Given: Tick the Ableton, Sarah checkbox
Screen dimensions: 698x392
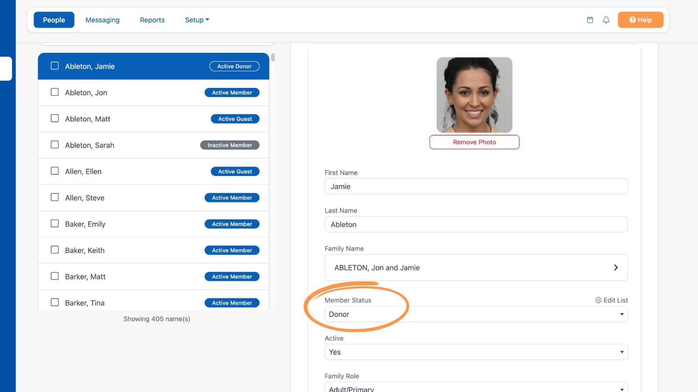Looking at the screenshot, I should 55,145.
